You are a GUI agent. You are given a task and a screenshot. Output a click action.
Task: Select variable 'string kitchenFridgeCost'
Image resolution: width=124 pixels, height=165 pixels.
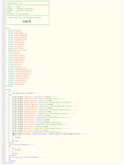point(17,57)
